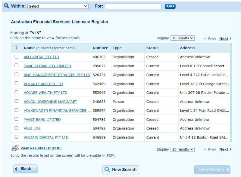Click the Address column header
241x177 pixels.
click(188, 48)
